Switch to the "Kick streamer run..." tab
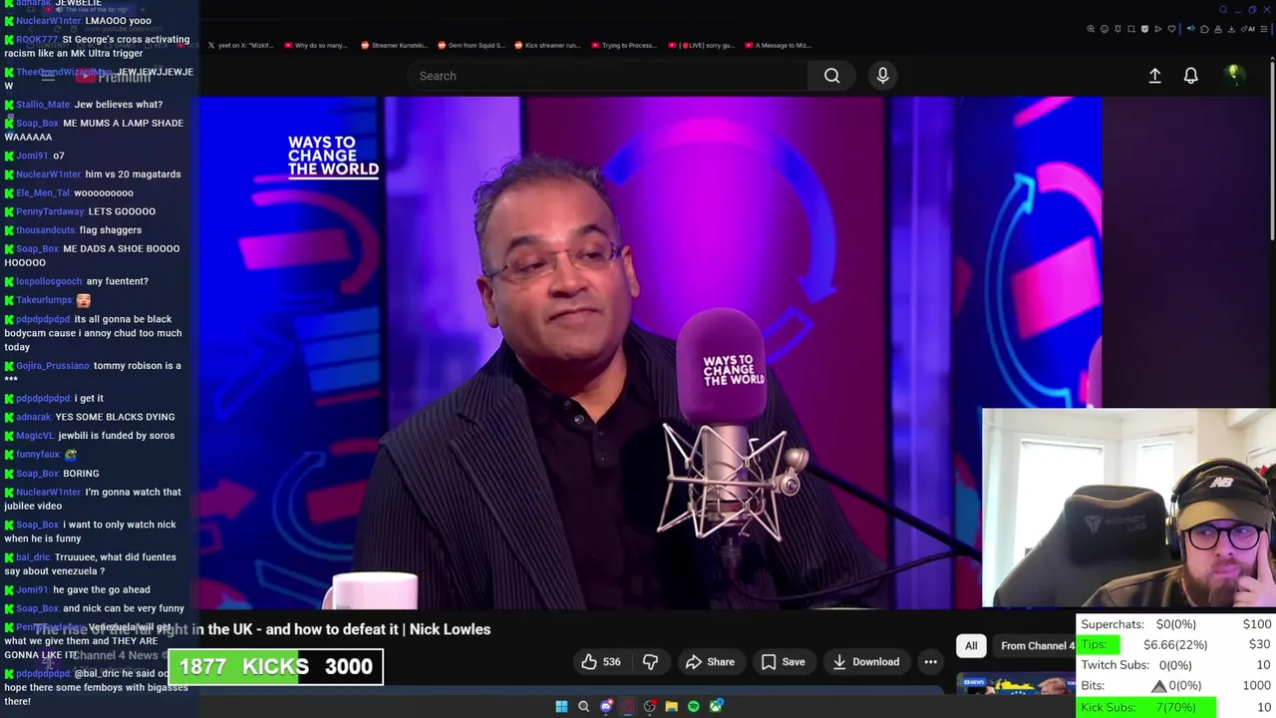 (x=547, y=45)
